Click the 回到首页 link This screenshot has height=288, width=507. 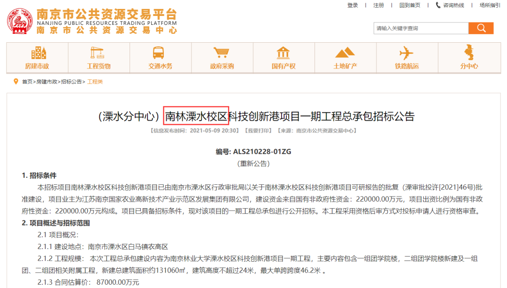(x=410, y=5)
